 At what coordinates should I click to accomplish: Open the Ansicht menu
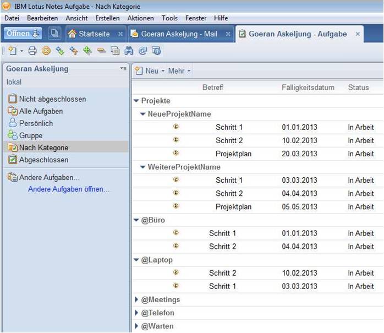[76, 18]
